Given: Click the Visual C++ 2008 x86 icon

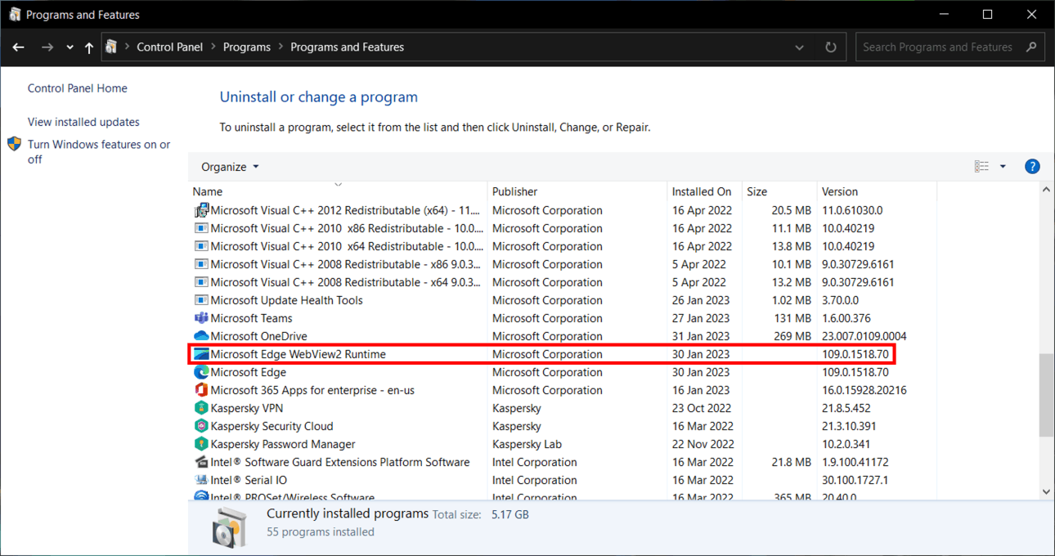Looking at the screenshot, I should tap(201, 264).
